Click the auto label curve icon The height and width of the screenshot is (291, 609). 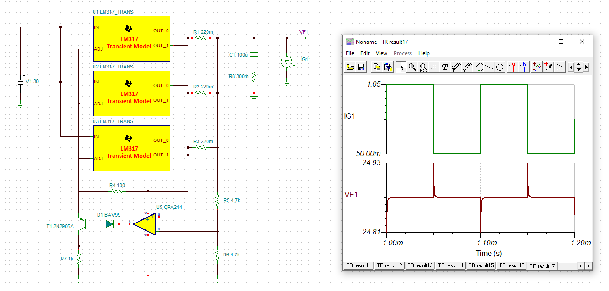456,67
